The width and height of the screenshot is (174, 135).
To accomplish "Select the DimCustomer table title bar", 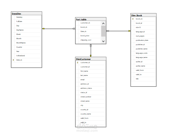I will [91, 59].
